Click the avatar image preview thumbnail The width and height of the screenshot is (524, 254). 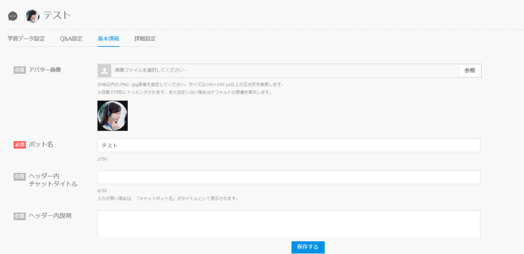click(113, 116)
